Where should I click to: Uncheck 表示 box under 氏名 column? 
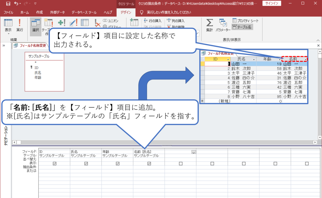[x=86, y=163]
